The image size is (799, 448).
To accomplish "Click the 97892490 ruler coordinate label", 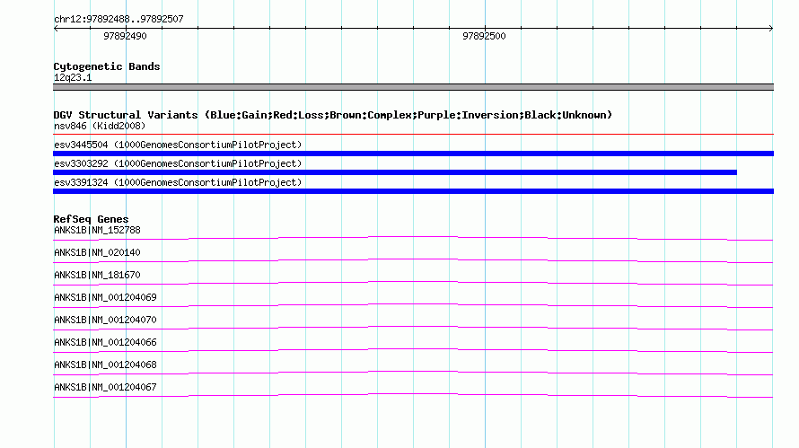I will click(125, 36).
